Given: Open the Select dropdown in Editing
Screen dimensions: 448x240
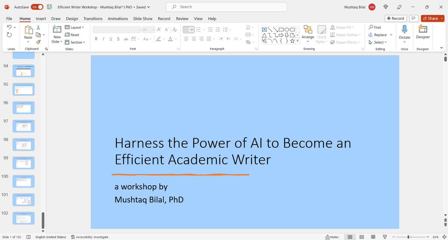Looking at the screenshot, I should coord(377,42).
